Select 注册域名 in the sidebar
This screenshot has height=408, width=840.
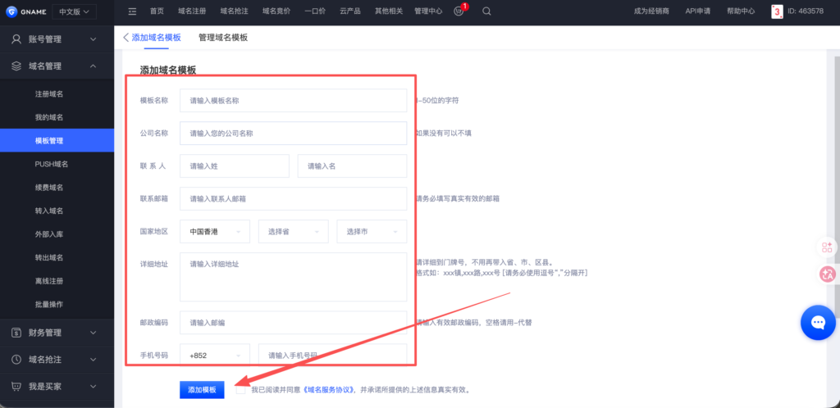[x=49, y=93]
